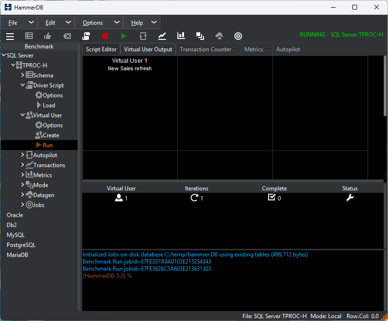Expand the Transactions tree node

point(22,165)
